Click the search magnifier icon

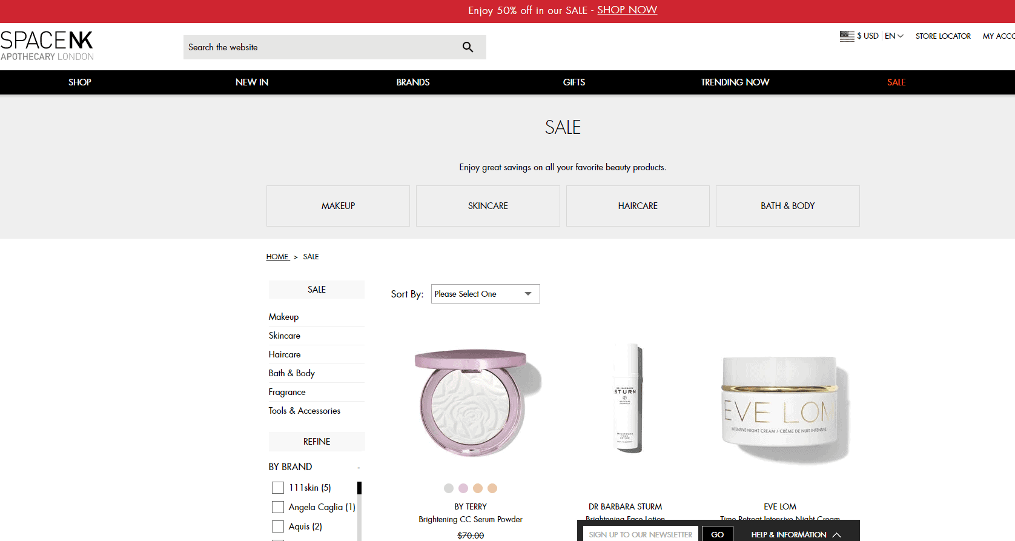pyautogui.click(x=468, y=47)
